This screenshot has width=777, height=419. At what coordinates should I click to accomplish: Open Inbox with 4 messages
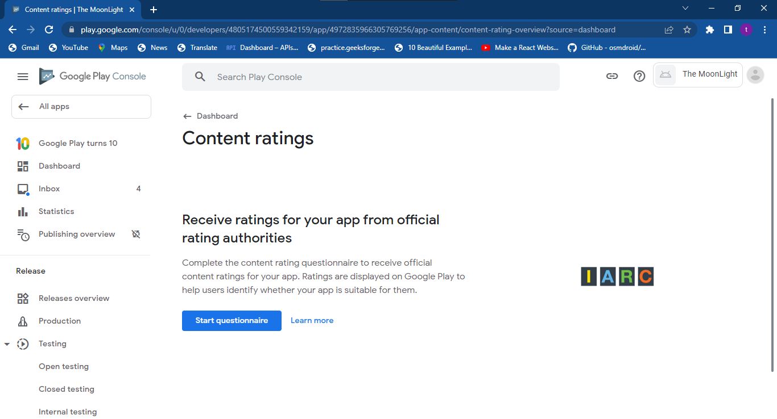pos(75,189)
